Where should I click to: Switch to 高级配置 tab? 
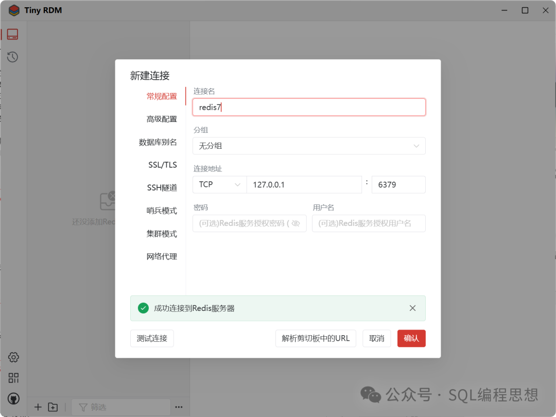click(x=162, y=119)
